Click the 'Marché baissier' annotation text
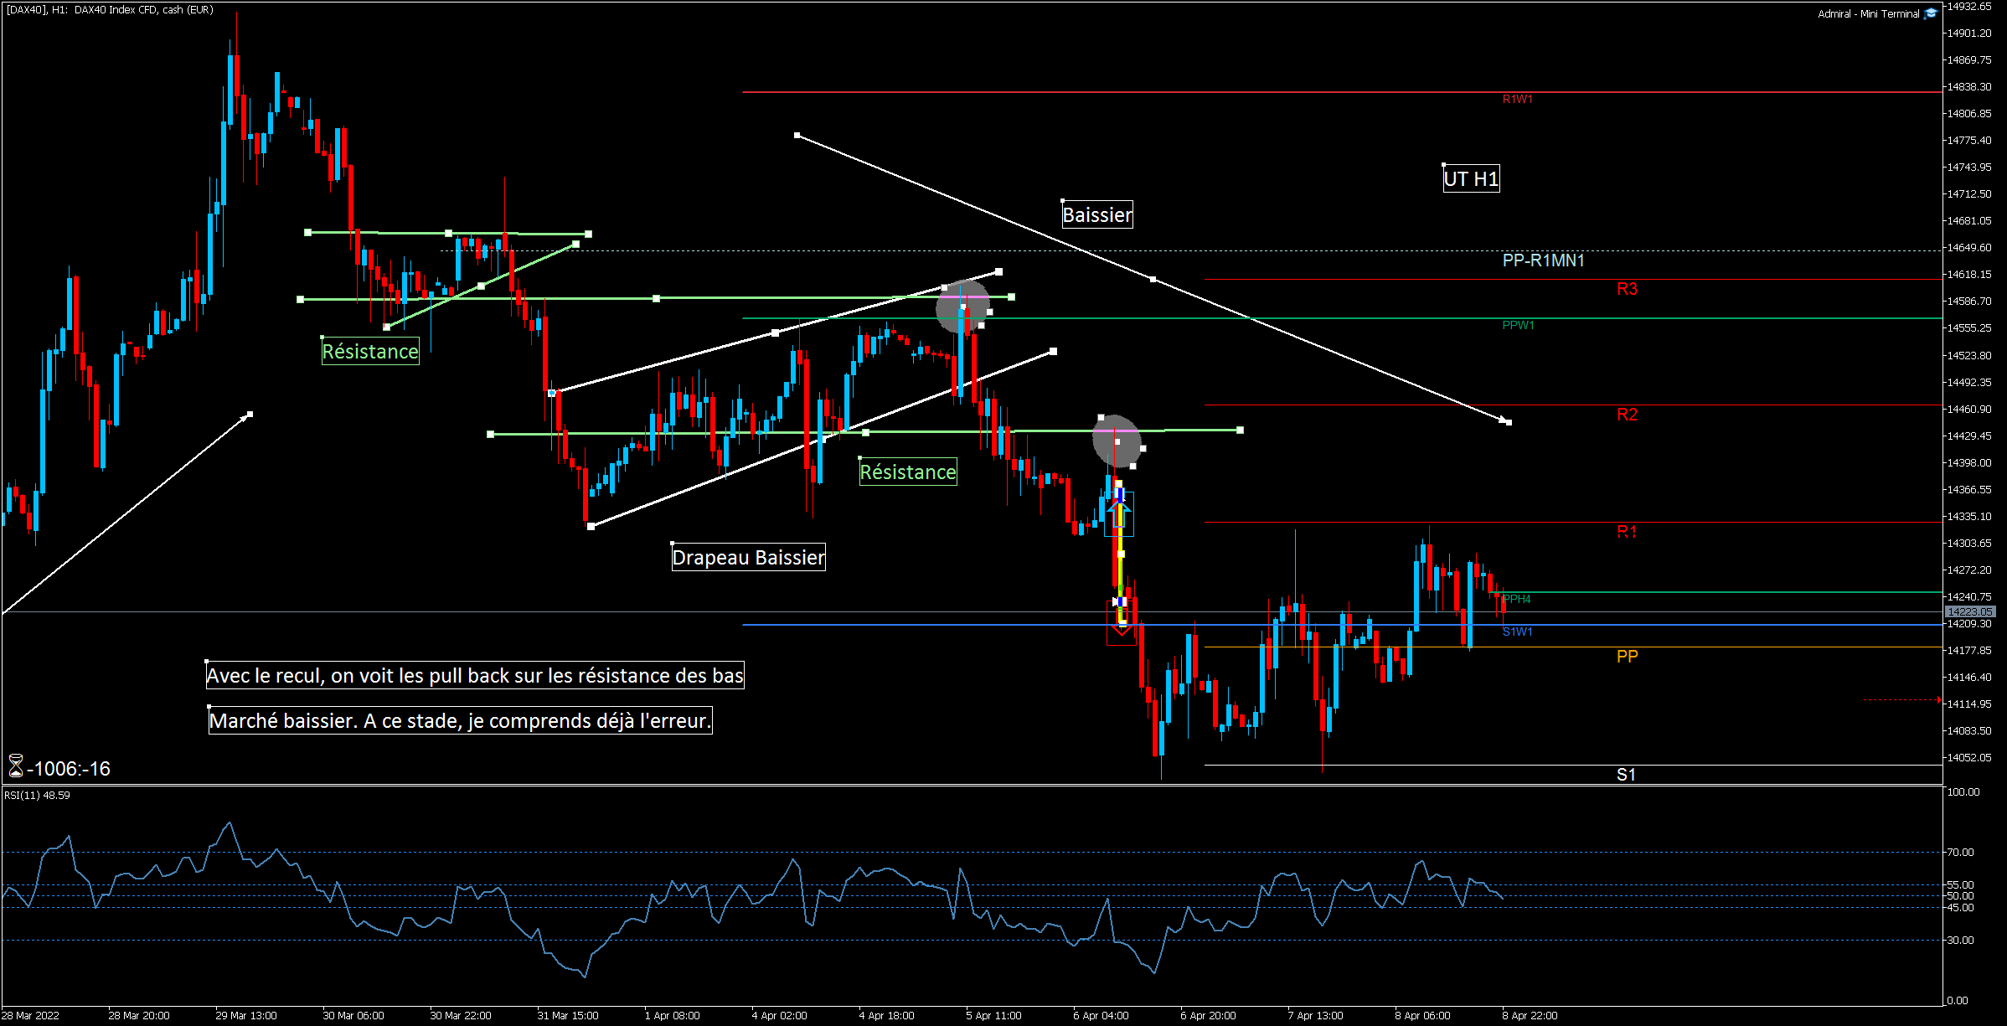This screenshot has height=1026, width=2007. (460, 720)
